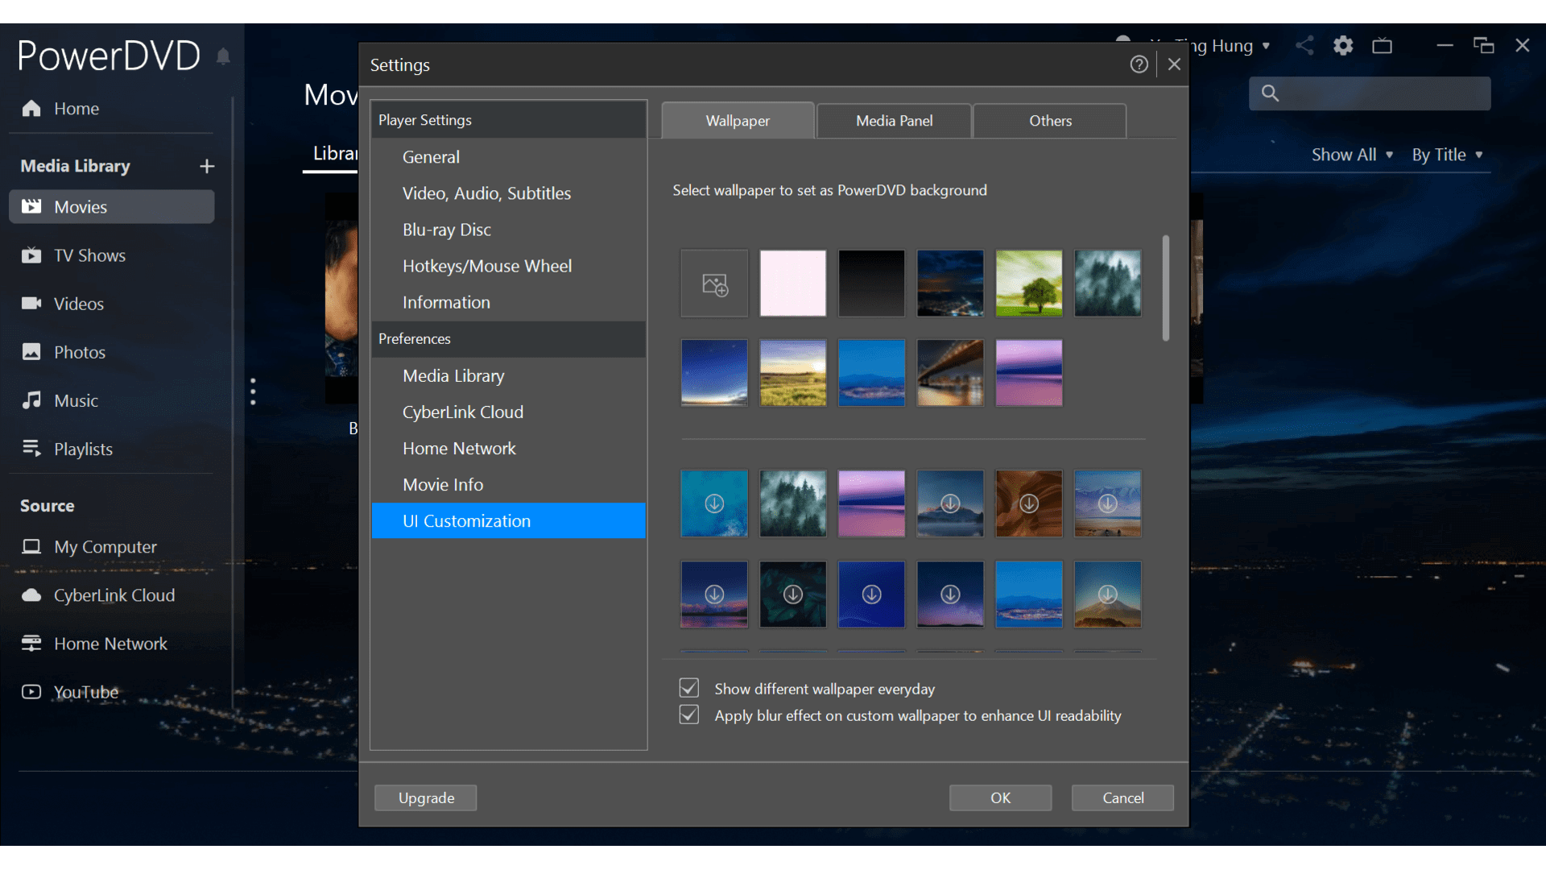Click the Upgrade button

tap(426, 797)
